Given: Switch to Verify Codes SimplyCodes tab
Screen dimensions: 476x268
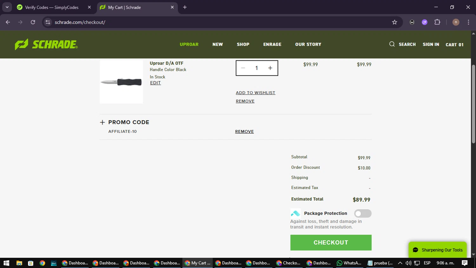Looking at the screenshot, I should tap(52, 7).
